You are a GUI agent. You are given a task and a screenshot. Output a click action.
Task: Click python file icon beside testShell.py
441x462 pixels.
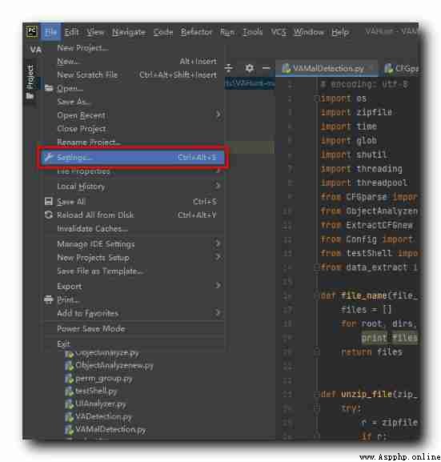[x=69, y=392]
